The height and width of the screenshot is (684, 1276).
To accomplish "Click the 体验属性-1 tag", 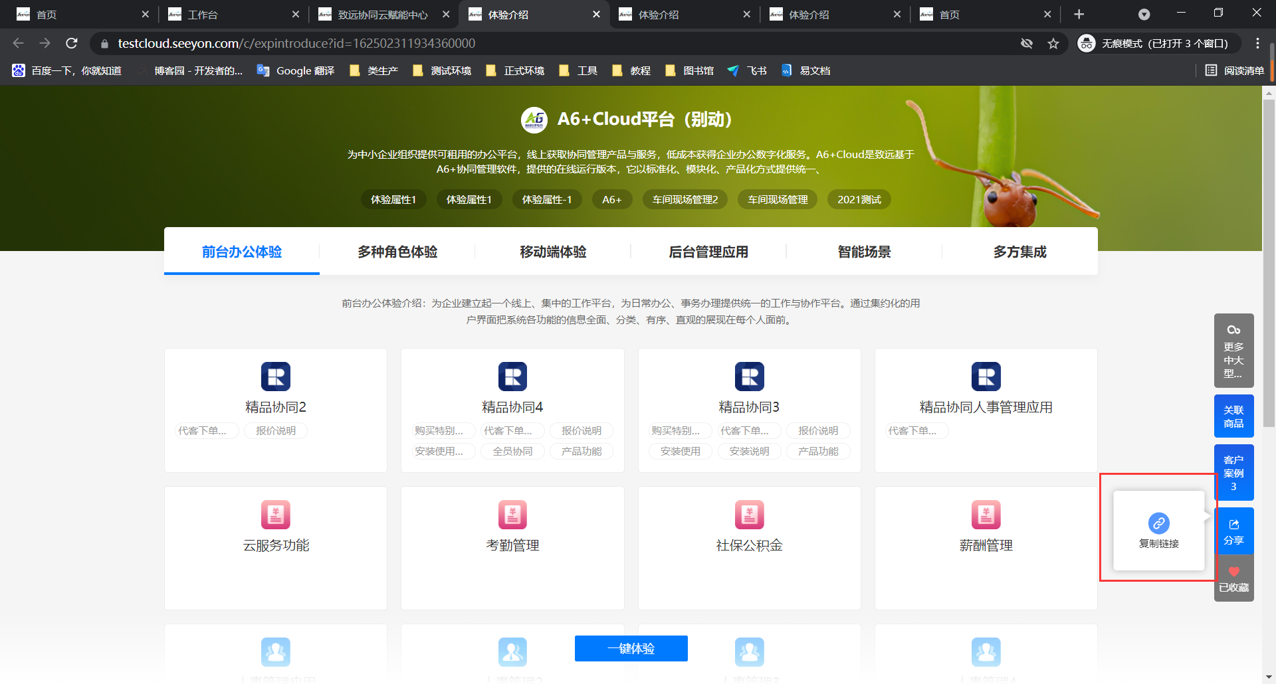I will [547, 199].
